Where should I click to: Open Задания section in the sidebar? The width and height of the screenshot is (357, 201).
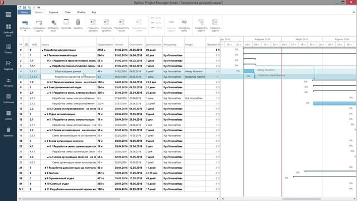[8, 65]
